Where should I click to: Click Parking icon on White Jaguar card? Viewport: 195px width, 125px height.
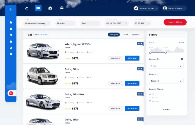66,52
